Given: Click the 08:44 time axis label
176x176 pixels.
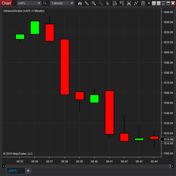Looking at the screenshot, I should 154,161.
